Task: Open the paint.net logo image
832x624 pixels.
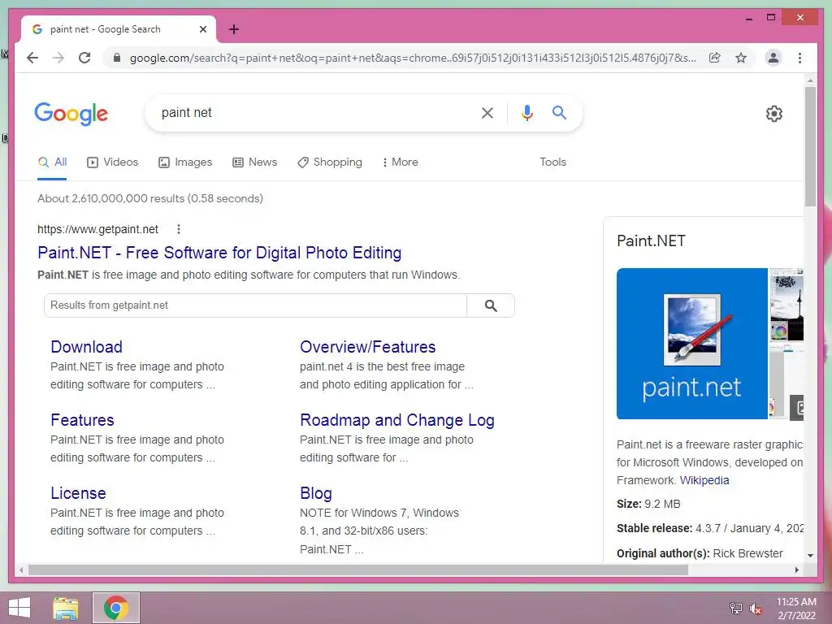Action: (692, 344)
